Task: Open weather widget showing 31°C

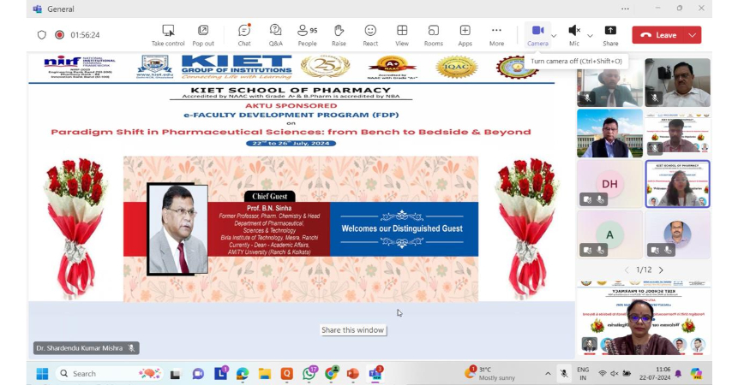Action: [490, 374]
